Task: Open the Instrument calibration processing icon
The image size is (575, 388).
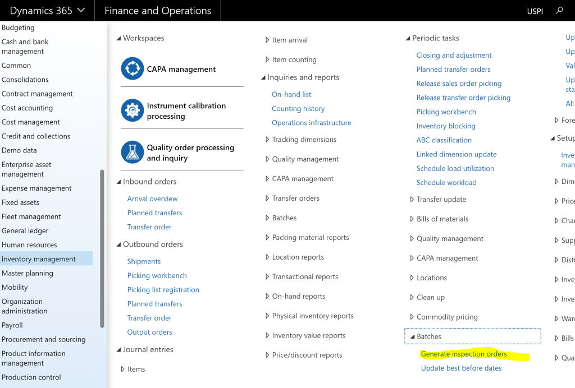Action: [x=133, y=110]
